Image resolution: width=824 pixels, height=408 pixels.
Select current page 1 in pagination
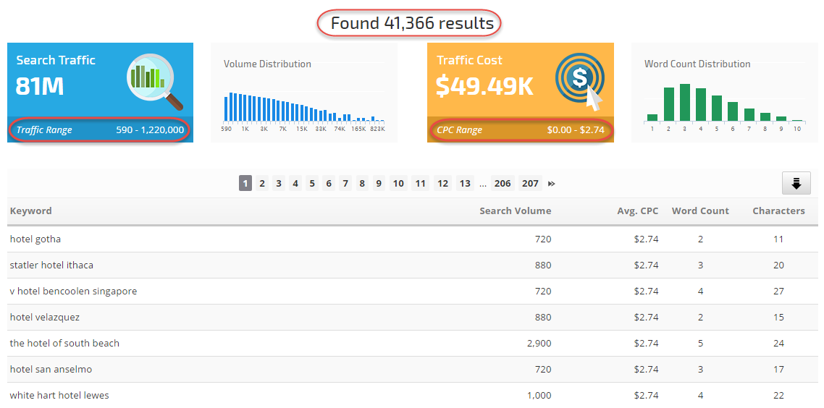coord(245,184)
